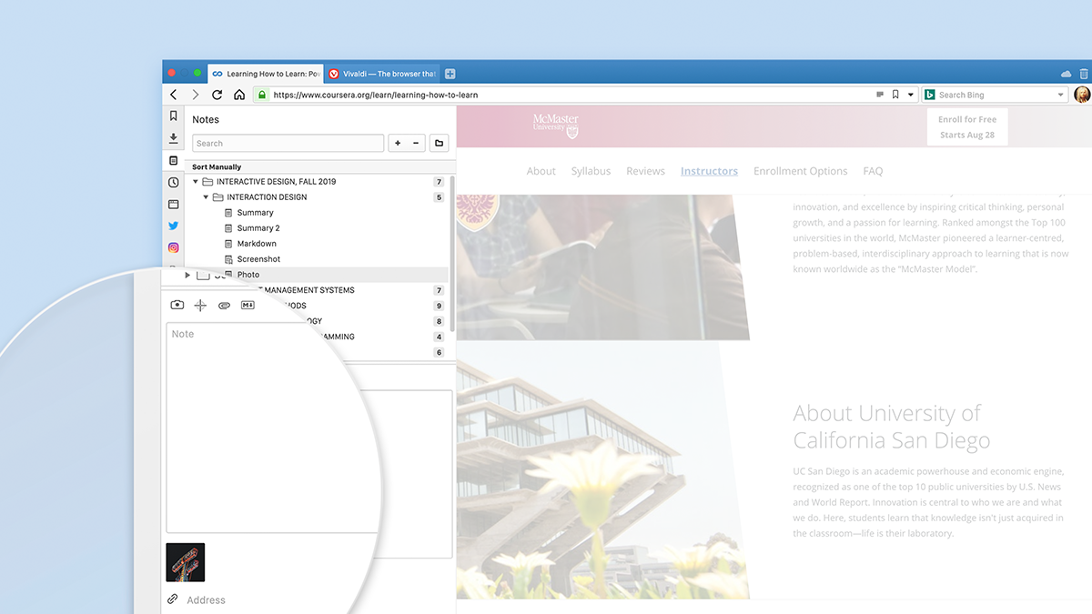Open the address bar history dropdown arrow
Image resolution: width=1092 pixels, height=614 pixels.
coord(910,95)
